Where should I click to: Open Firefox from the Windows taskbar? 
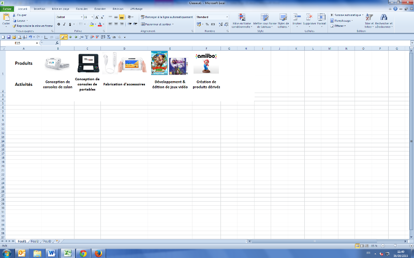coord(98,253)
